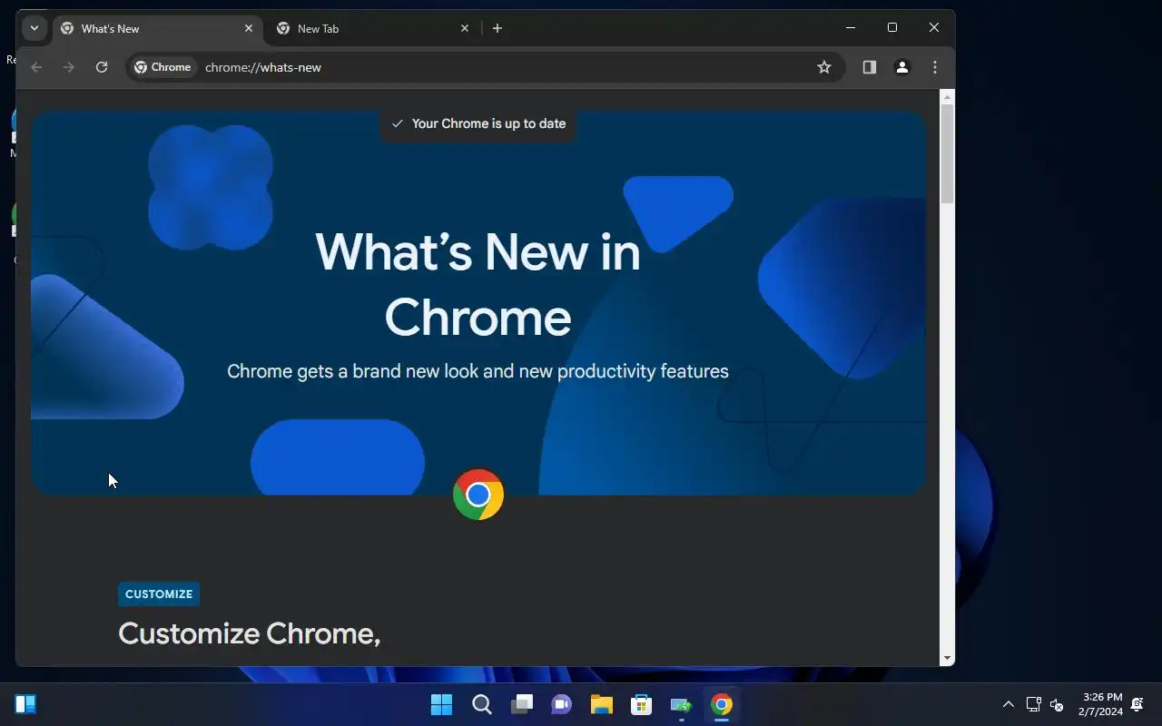Switch to the New Tab tab
Image resolution: width=1162 pixels, height=726 pixels.
pos(372,28)
